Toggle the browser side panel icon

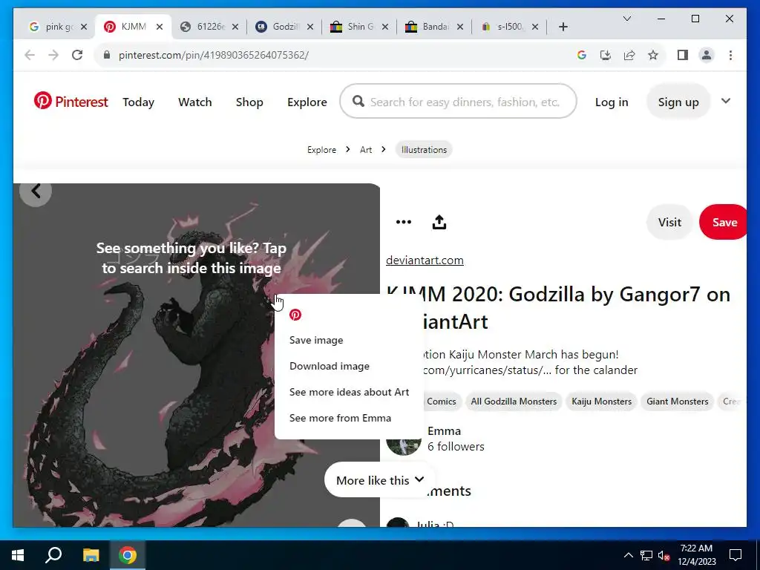coord(683,55)
